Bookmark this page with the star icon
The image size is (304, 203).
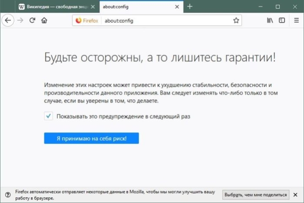pyautogui.click(x=236, y=20)
